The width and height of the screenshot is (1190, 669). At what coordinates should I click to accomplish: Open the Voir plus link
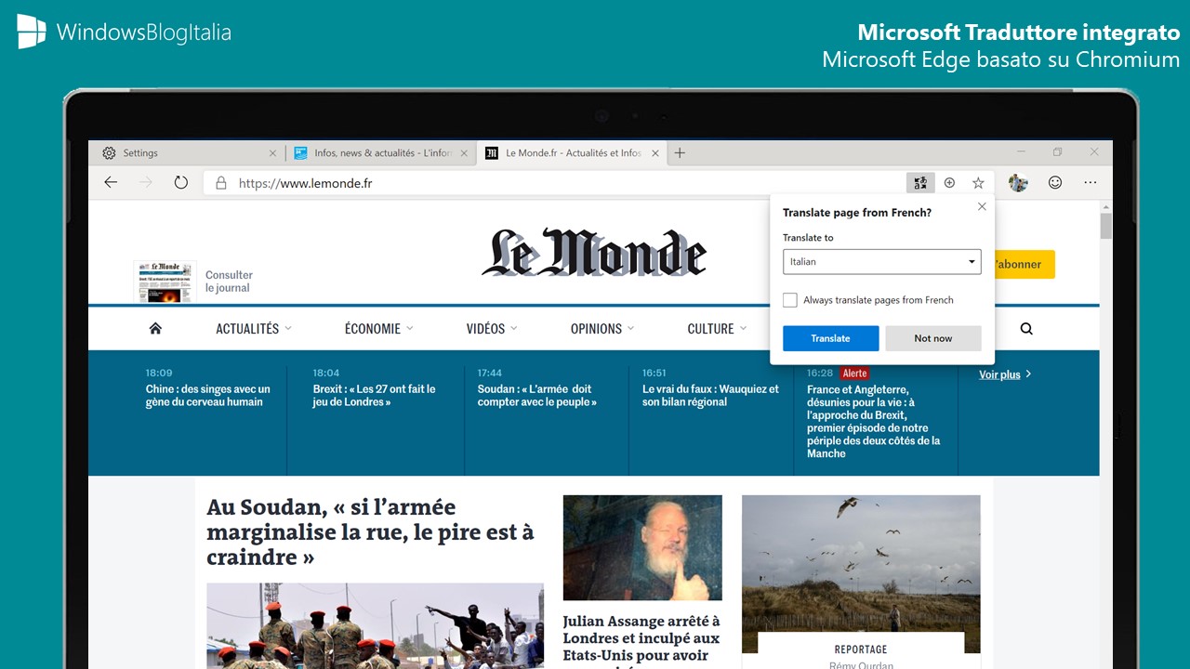(x=1005, y=374)
